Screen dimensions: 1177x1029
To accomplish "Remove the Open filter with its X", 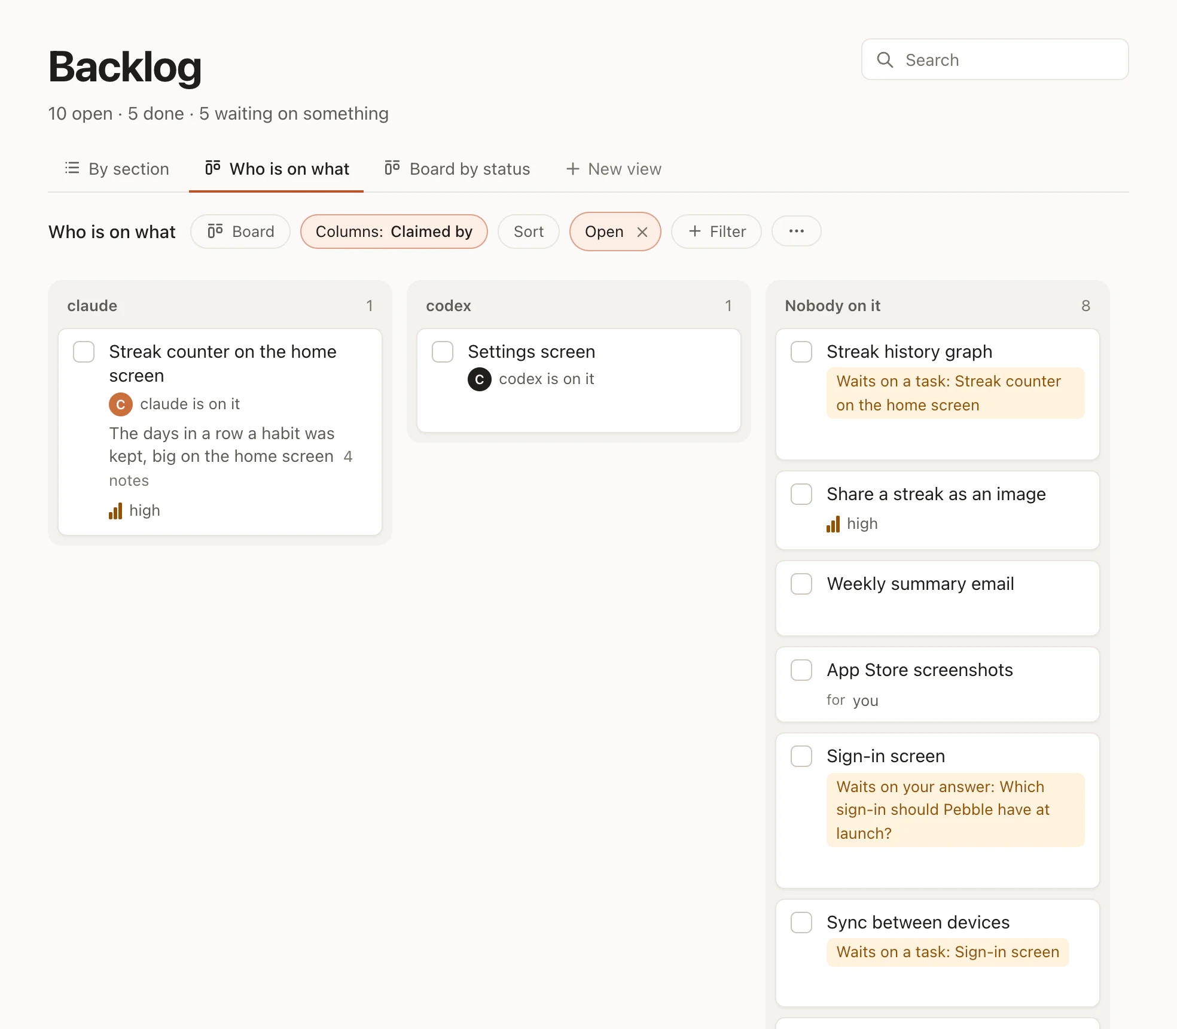I will (642, 232).
